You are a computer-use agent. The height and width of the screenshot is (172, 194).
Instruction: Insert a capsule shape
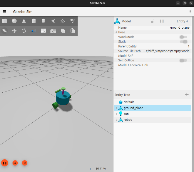click(x=43, y=21)
